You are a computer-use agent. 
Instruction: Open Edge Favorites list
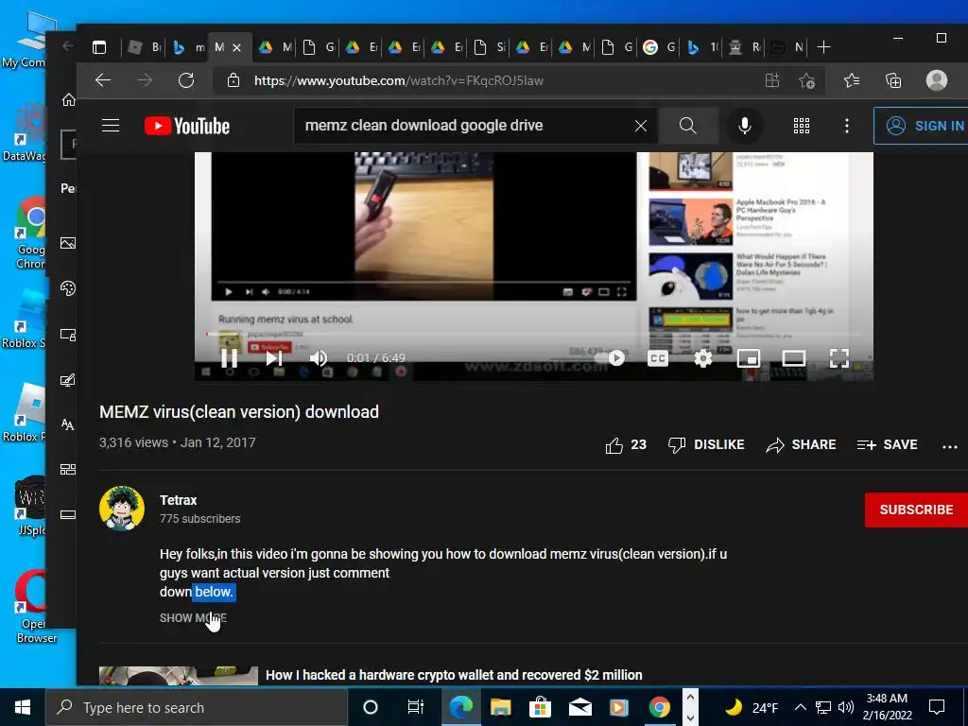point(852,80)
